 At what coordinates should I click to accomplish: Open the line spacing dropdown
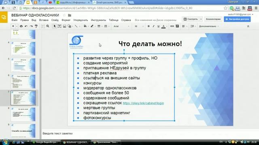(193, 26)
